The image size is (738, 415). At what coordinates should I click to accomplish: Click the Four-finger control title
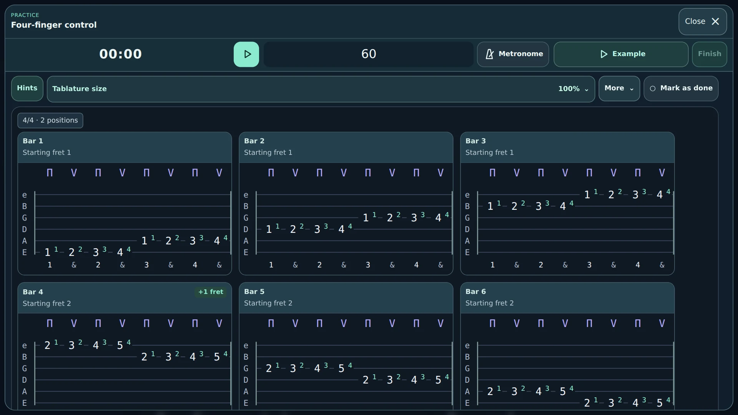click(54, 25)
